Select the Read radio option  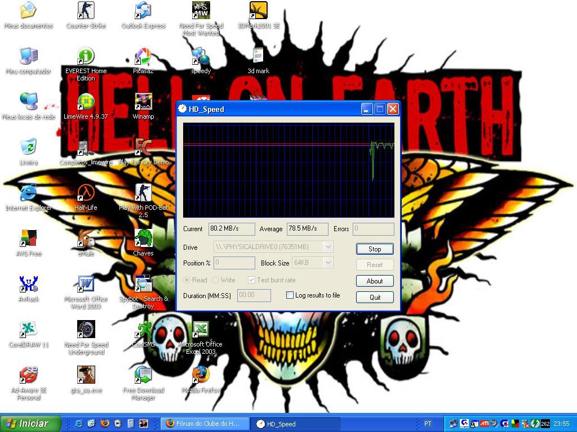click(x=187, y=280)
